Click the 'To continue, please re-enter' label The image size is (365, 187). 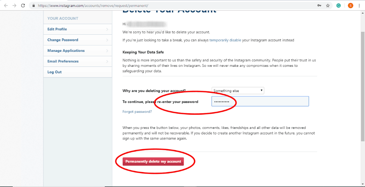160,102
